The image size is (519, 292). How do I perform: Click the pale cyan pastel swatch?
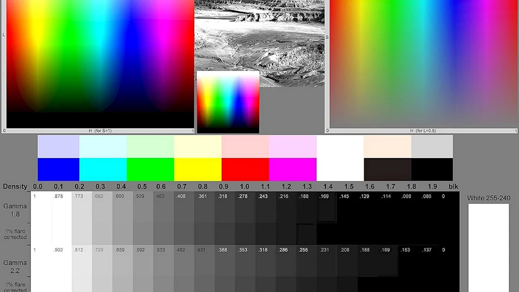(103, 146)
